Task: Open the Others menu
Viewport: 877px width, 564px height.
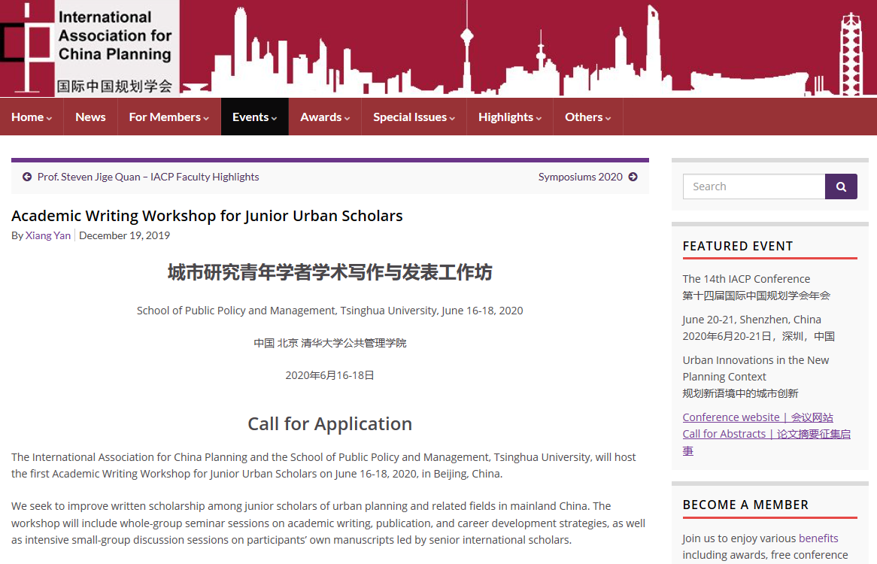Action: click(588, 117)
